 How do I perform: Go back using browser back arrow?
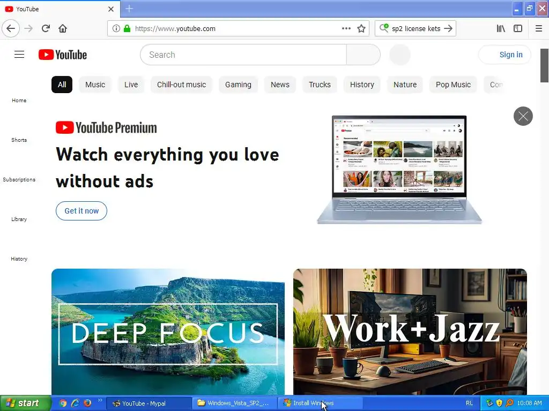point(11,29)
